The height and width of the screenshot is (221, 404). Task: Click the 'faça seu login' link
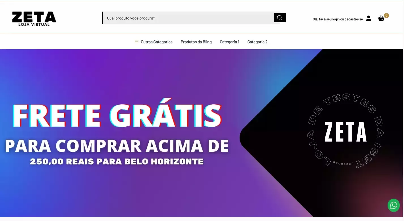pos(329,19)
